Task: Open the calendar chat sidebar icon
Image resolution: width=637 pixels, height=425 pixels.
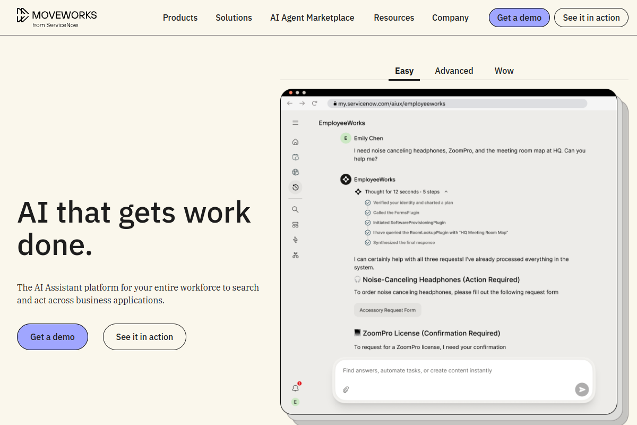Action: point(296,157)
